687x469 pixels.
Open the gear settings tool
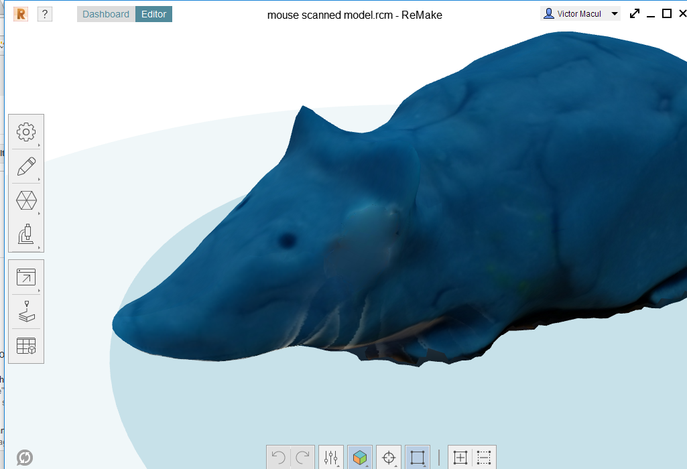point(26,132)
